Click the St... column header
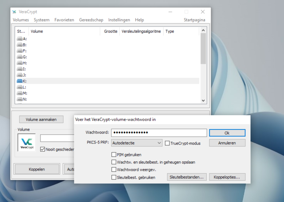Viewport: 284px width, 202px height. (x=22, y=31)
